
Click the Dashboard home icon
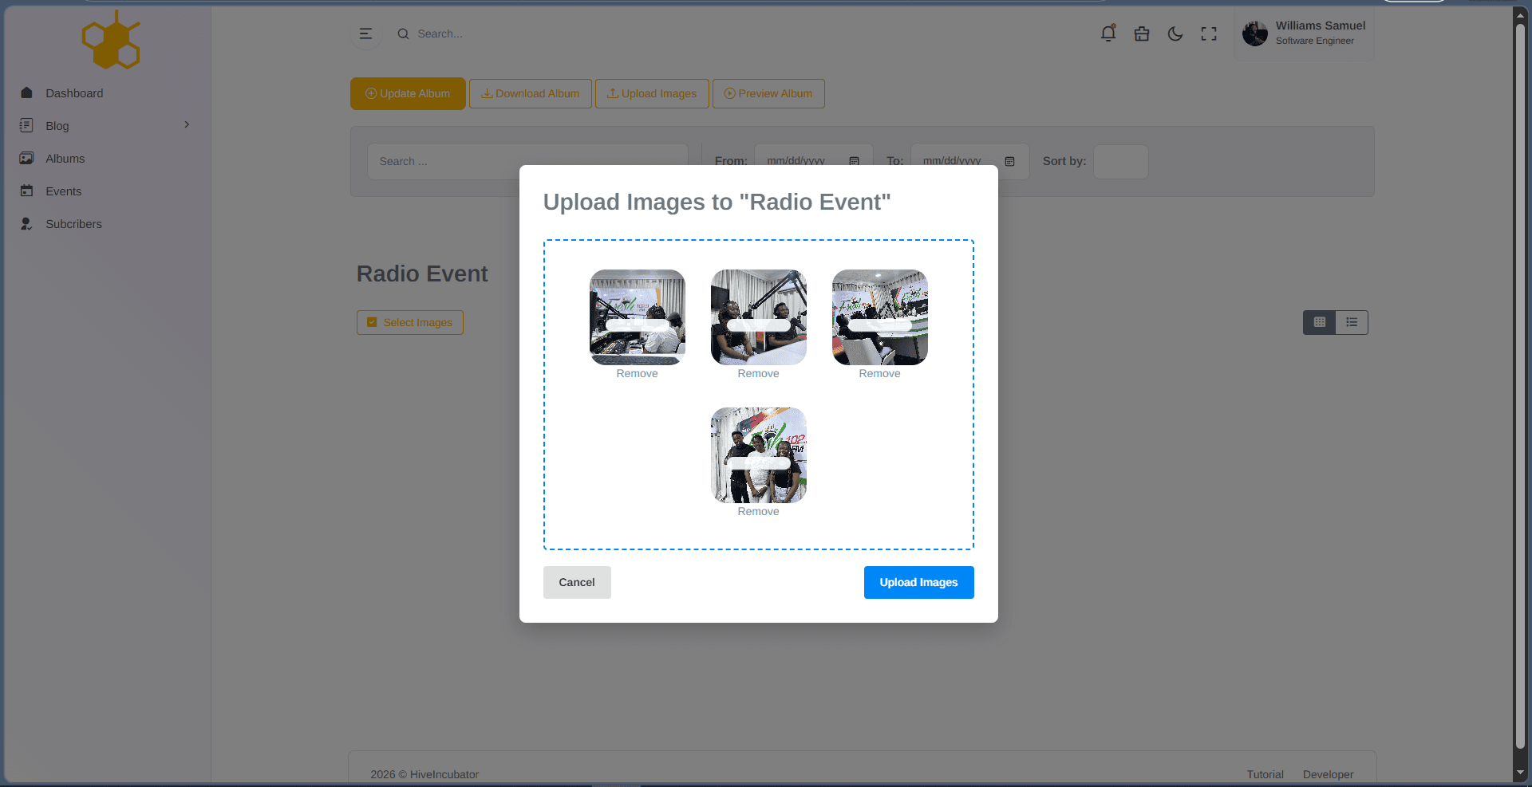pos(26,92)
